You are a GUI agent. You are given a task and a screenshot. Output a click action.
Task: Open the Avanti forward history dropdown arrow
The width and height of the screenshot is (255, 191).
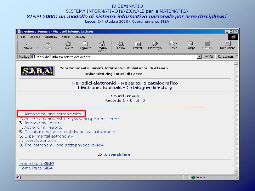coord(58,47)
